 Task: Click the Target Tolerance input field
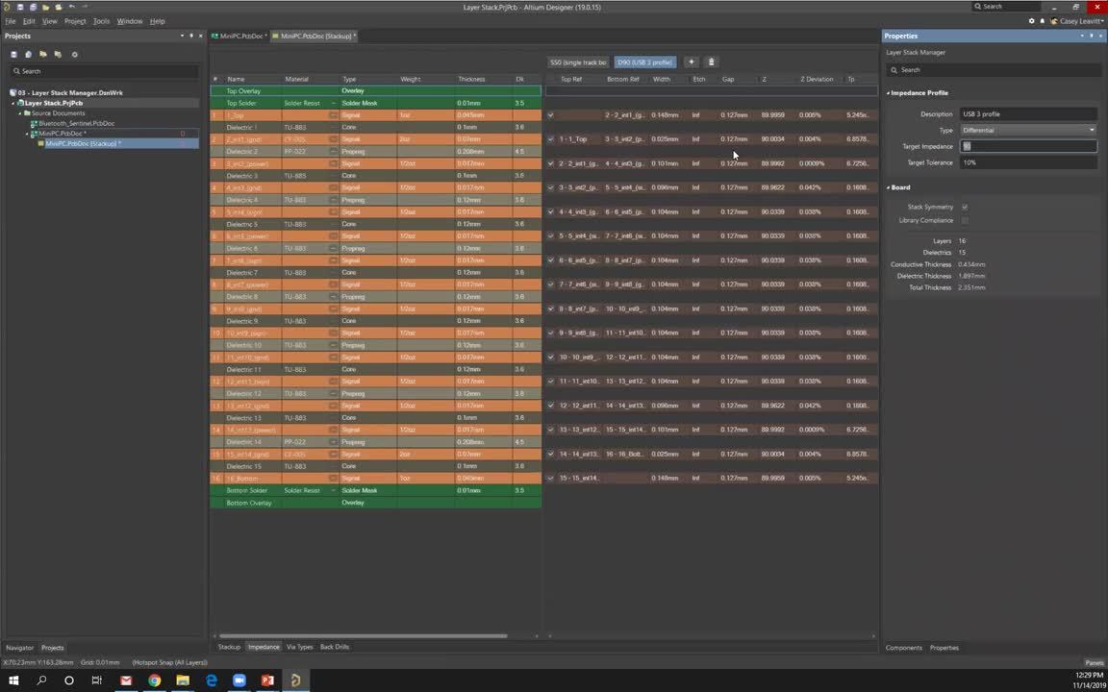[x=1028, y=162]
